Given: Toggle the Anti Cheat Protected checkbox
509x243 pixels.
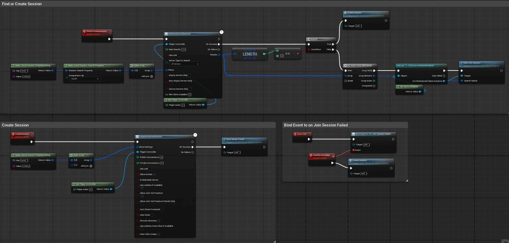Looking at the screenshot, I should pyautogui.click(x=162, y=210).
